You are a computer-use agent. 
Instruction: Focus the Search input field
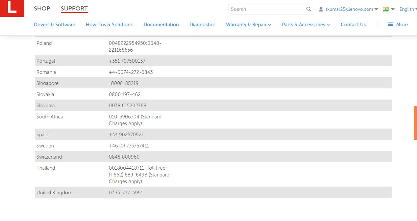tap(267, 9)
